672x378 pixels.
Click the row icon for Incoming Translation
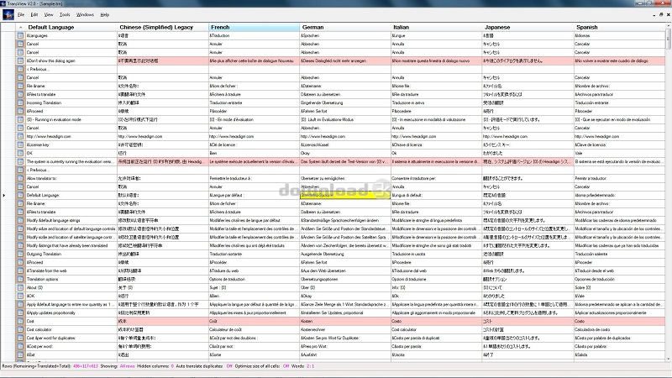coord(20,102)
